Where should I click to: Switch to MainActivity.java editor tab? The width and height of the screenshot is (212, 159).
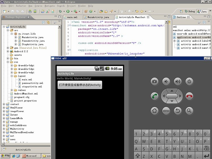pos(98,17)
